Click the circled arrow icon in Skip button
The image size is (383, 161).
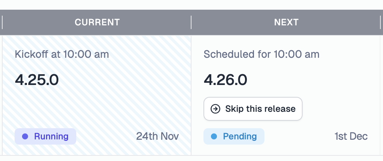pos(215,109)
